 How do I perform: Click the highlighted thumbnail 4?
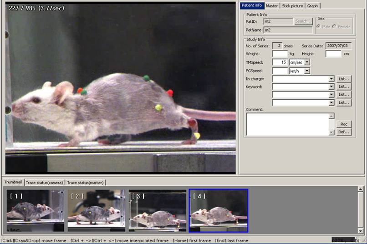(219, 211)
